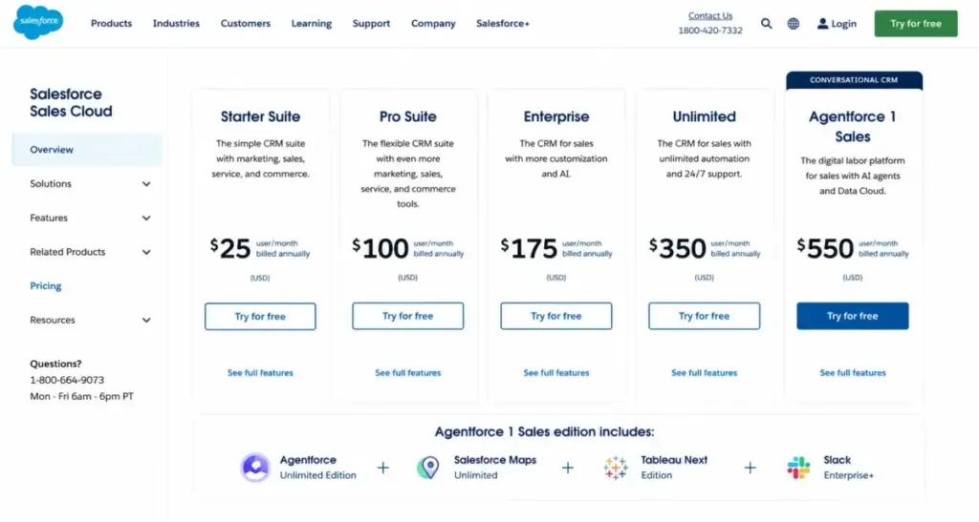Open See full features for Pro Suite
Screen dimensions: 979x522
click(407, 372)
